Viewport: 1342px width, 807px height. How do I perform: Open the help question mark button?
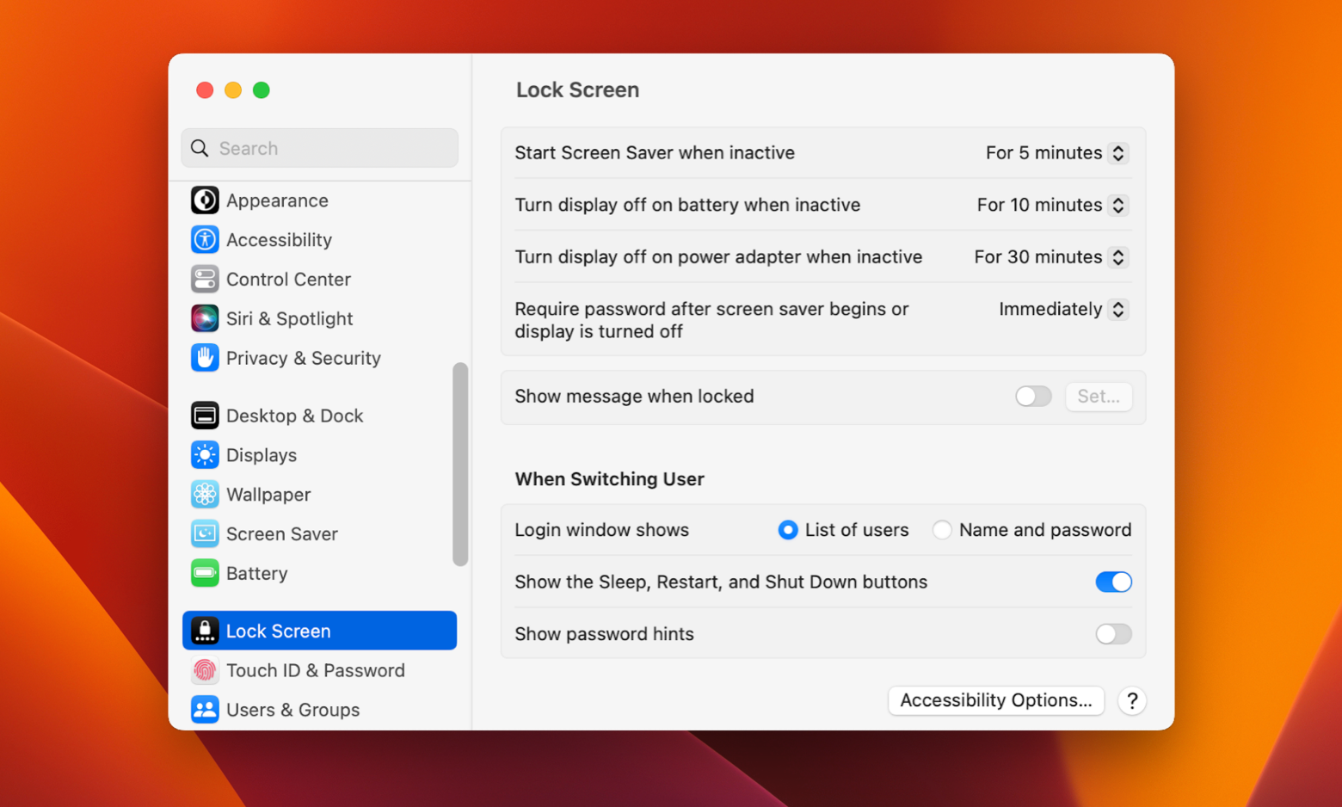pos(1132,700)
